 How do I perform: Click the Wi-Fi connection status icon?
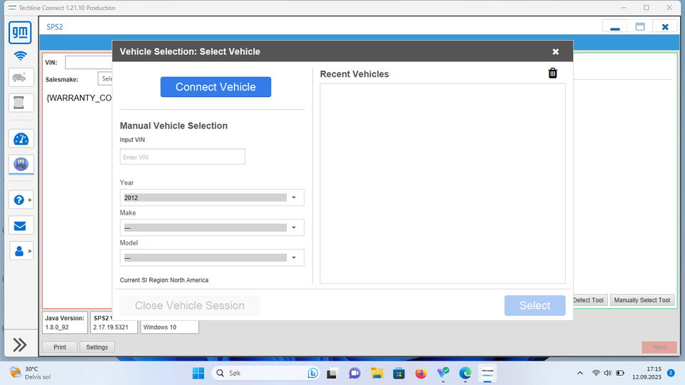pyautogui.click(x=20, y=56)
